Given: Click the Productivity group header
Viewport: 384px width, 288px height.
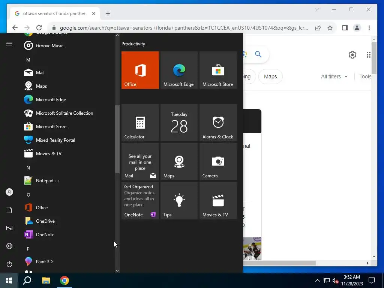Looking at the screenshot, I should click(x=133, y=44).
